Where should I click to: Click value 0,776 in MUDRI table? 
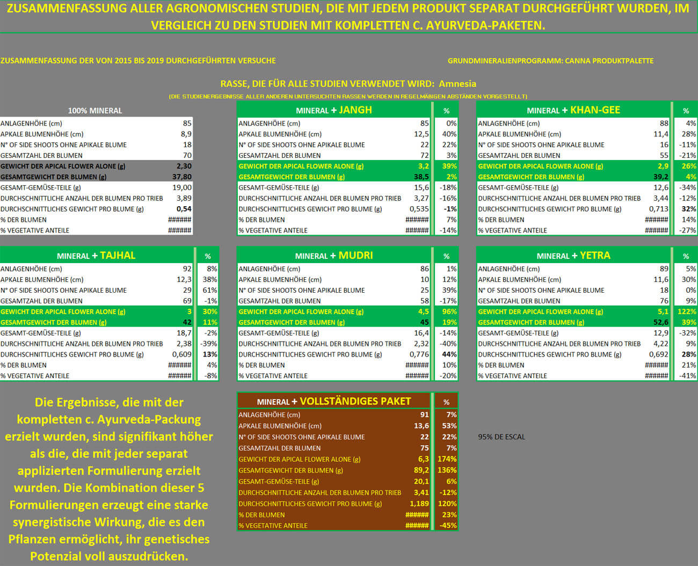click(419, 354)
